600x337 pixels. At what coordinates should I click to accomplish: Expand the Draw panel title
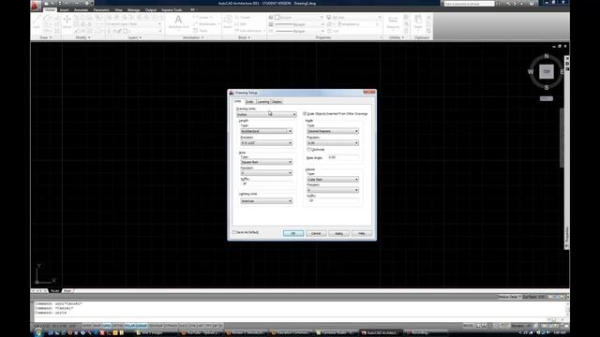[x=46, y=37]
